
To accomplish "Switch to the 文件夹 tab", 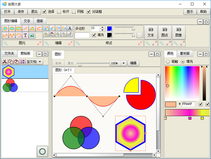I will point(9,54).
